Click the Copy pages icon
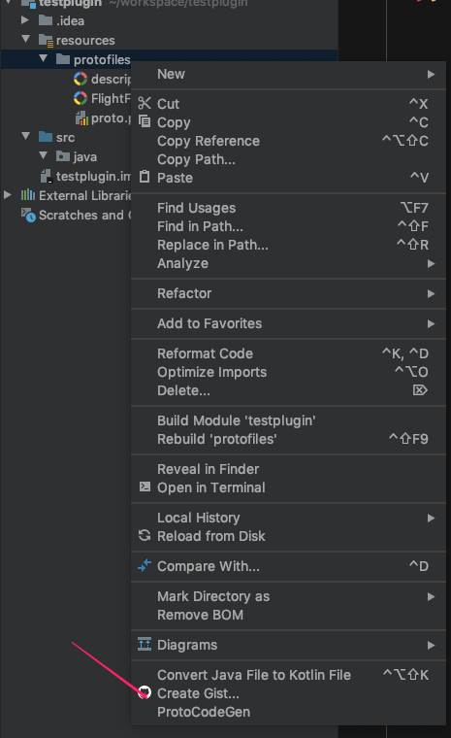Image resolution: width=451 pixels, height=738 pixels. pyautogui.click(x=145, y=121)
